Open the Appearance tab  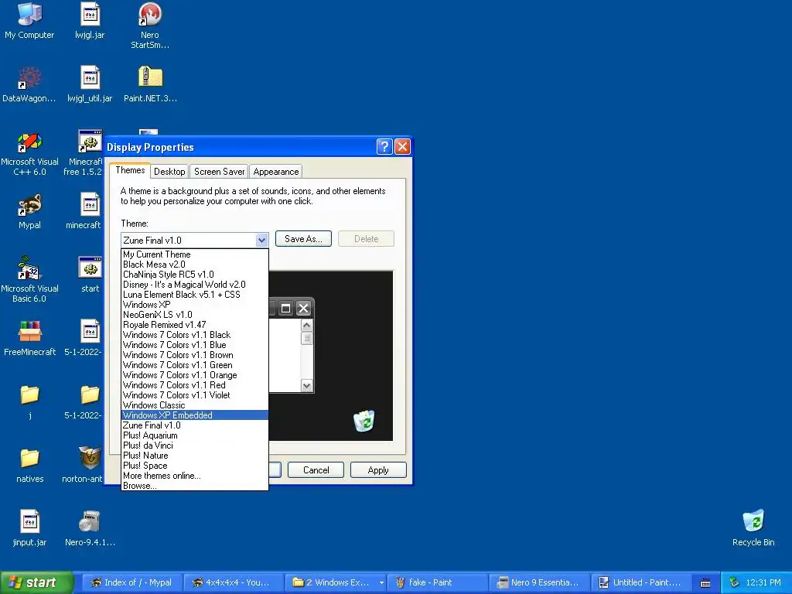pos(276,172)
